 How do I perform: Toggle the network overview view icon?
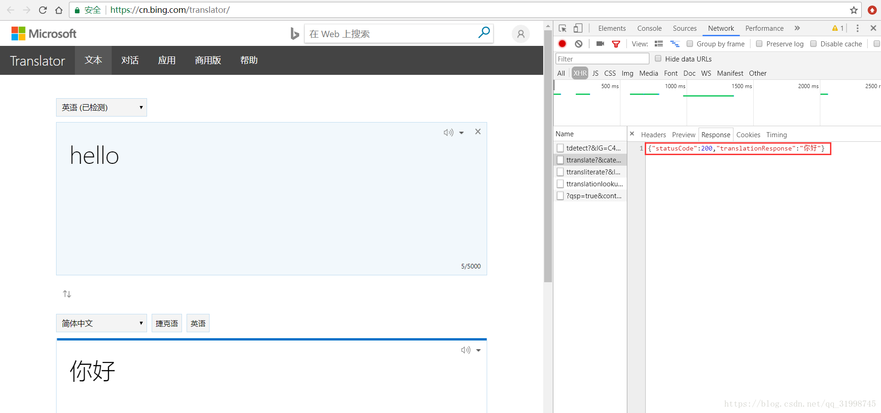(675, 44)
